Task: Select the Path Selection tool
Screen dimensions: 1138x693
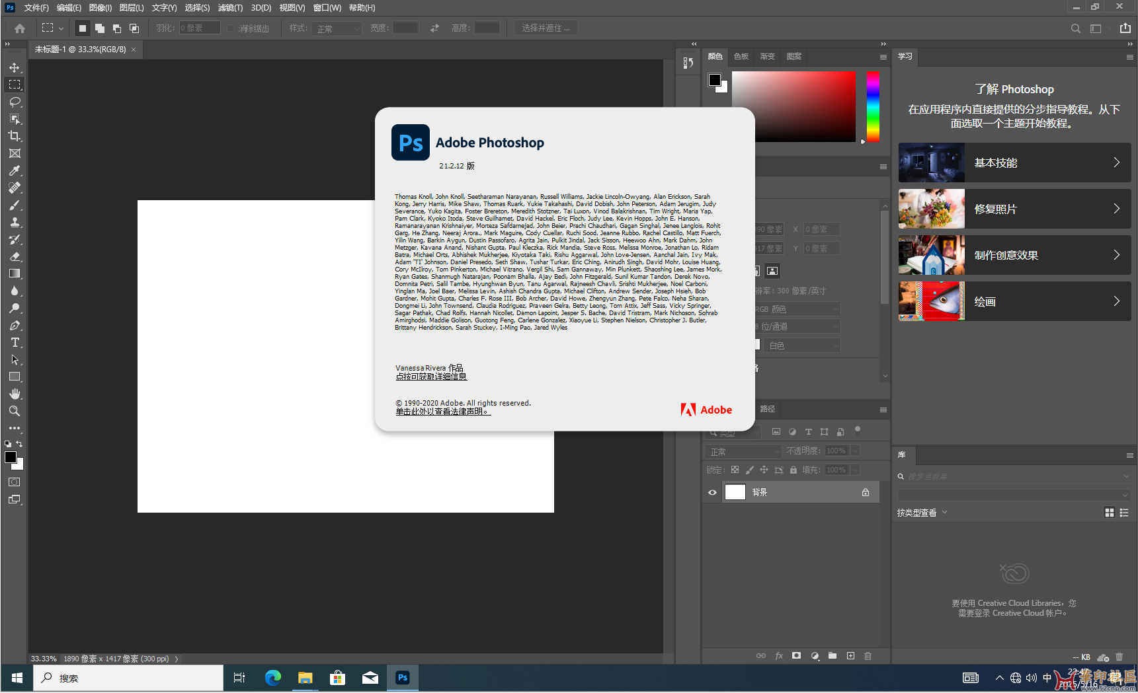Action: pos(15,359)
